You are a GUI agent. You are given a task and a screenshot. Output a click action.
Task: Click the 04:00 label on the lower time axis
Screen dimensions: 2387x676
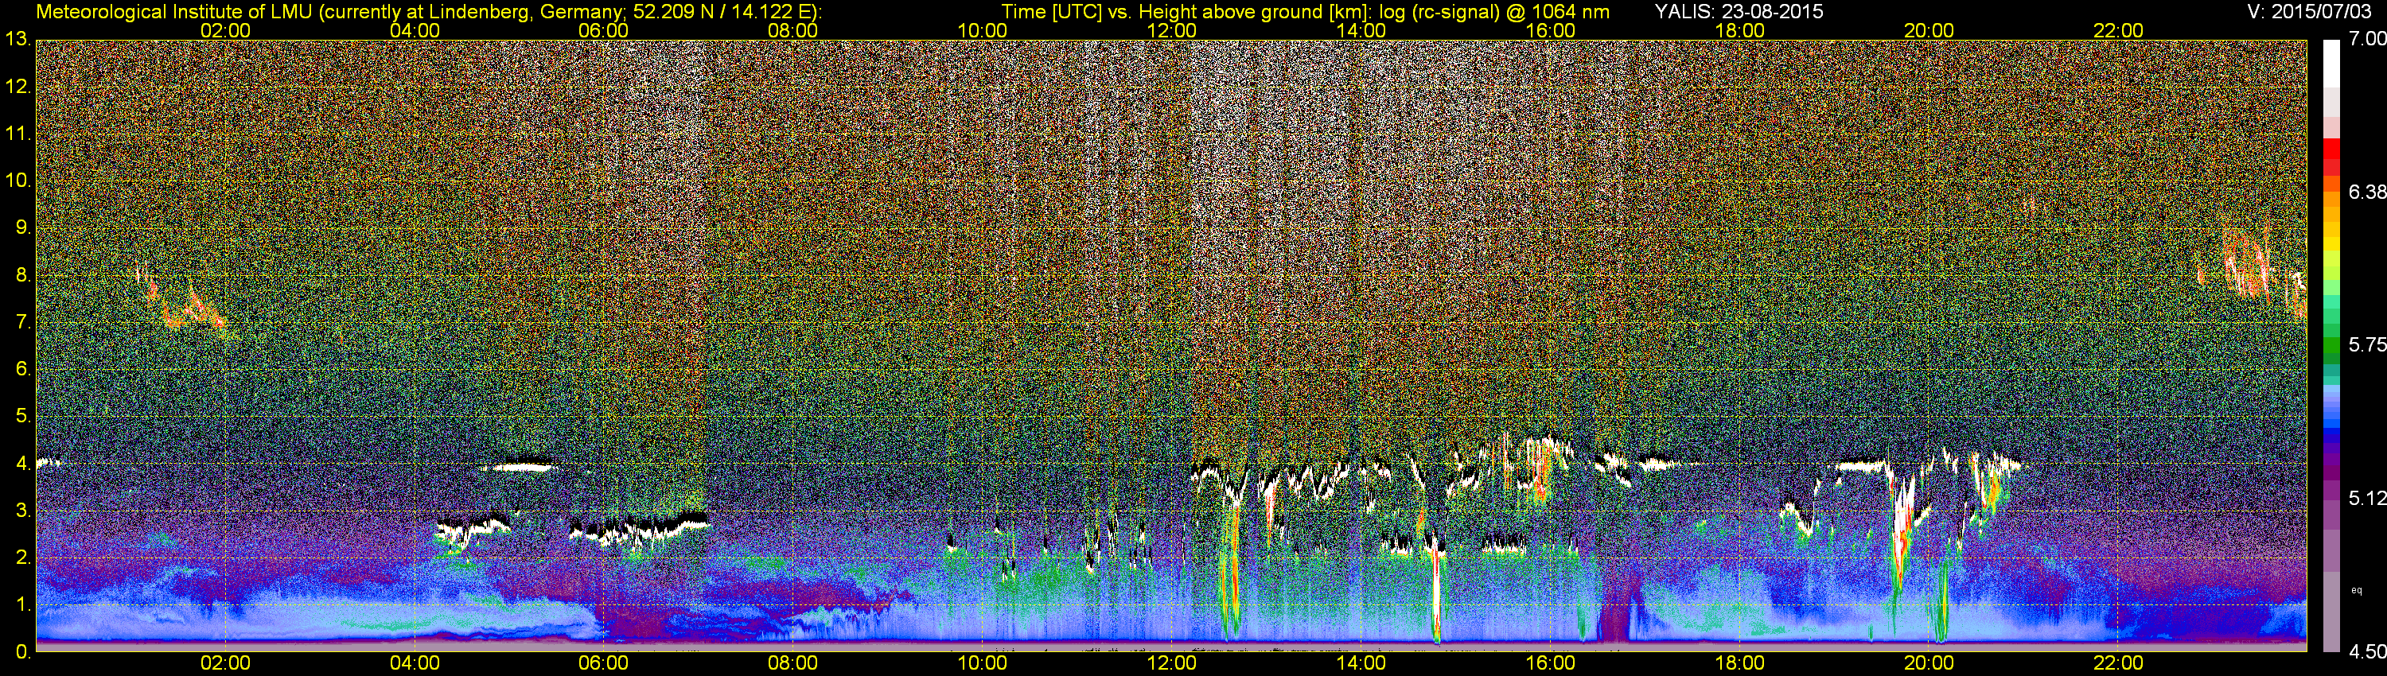(x=415, y=664)
